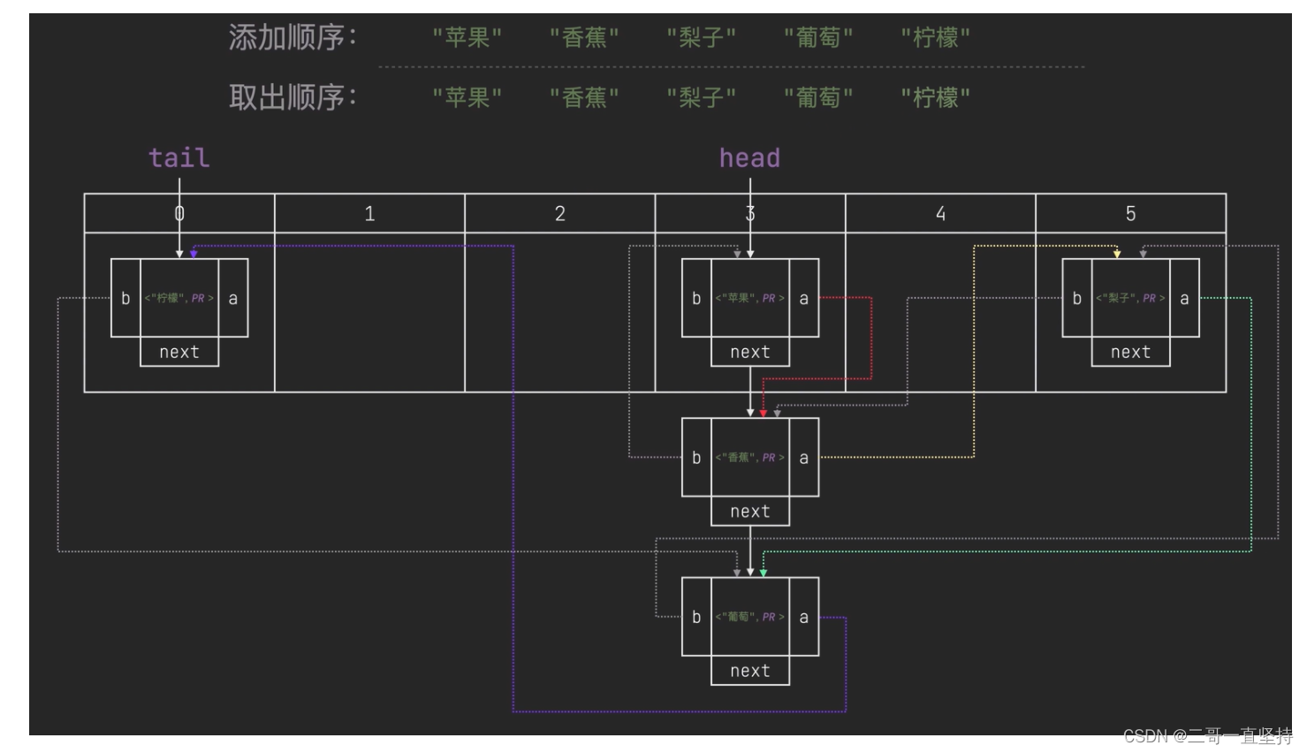Select "梨子" in the 添加顺序 row
The width and height of the screenshot is (1307, 753).
[702, 38]
